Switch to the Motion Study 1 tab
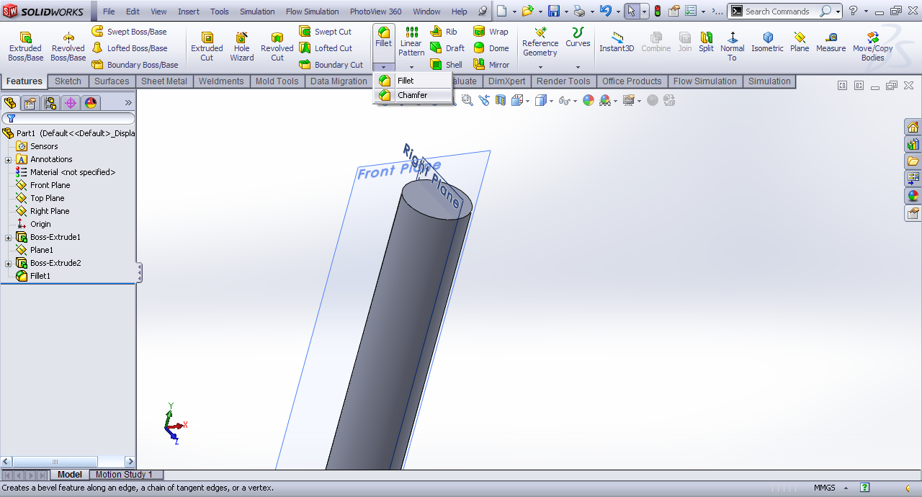The height and width of the screenshot is (497, 922). click(124, 475)
